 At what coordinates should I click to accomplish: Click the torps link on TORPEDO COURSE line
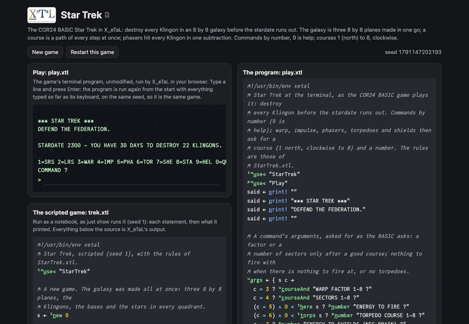307,315
